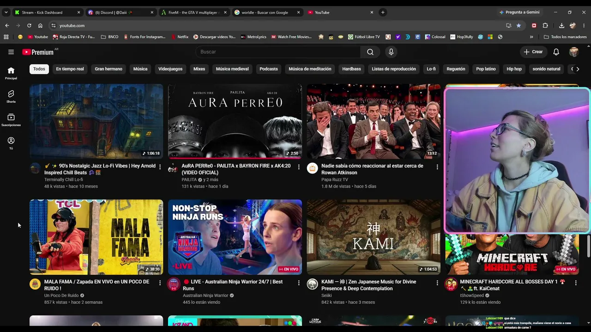Filter by Mixes chip
Viewport: 591px width, 332px height.
[199, 69]
